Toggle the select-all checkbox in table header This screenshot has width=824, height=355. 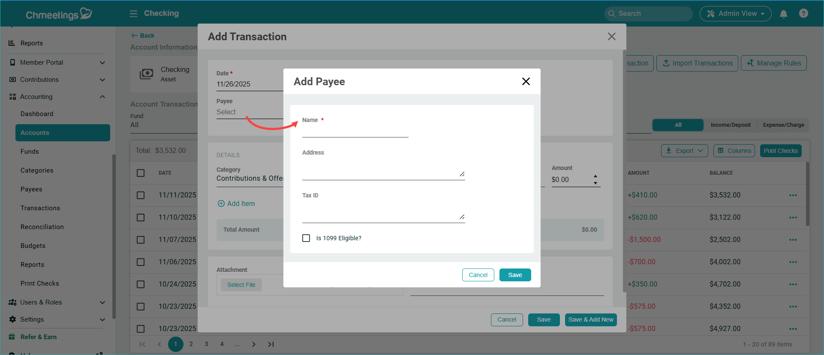click(141, 173)
